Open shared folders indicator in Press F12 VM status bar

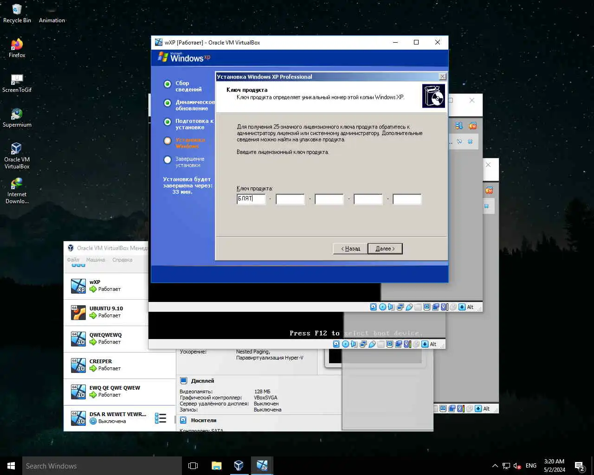pyautogui.click(x=381, y=344)
